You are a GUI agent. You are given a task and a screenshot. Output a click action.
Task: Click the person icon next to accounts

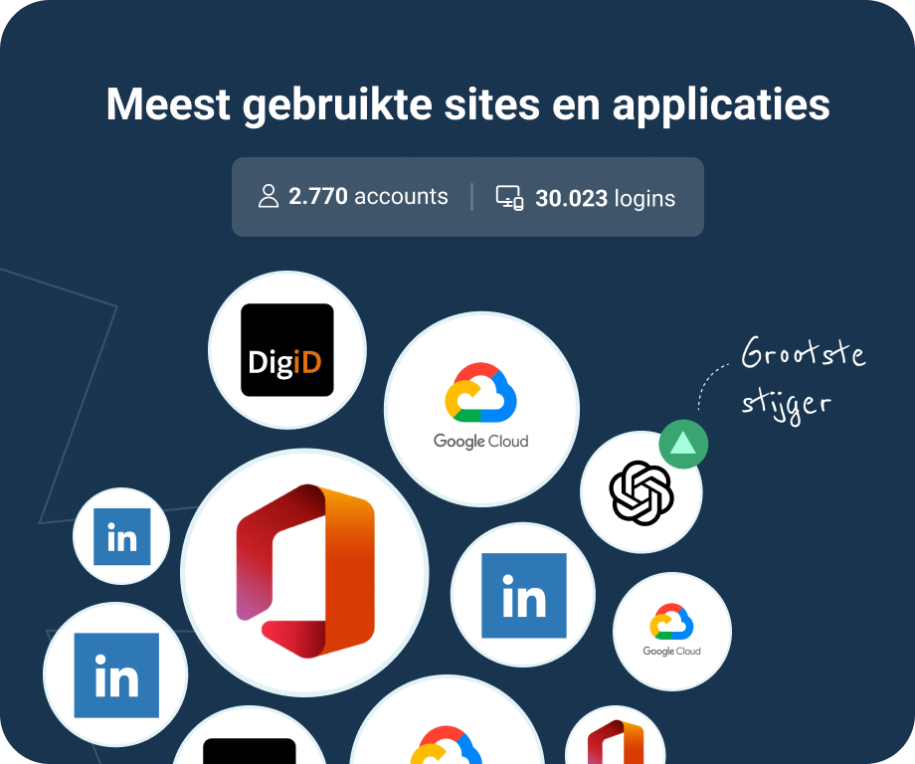pos(269,196)
